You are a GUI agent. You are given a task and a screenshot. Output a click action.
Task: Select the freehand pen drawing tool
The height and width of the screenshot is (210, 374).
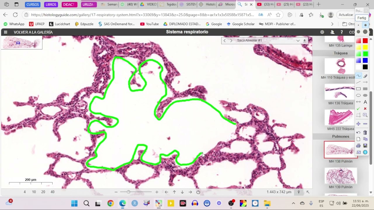(359, 76)
